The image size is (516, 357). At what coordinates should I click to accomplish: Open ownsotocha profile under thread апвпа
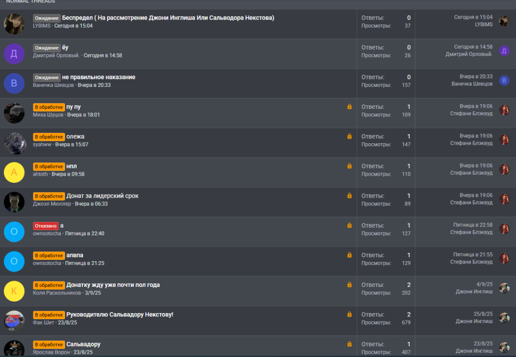pos(47,263)
